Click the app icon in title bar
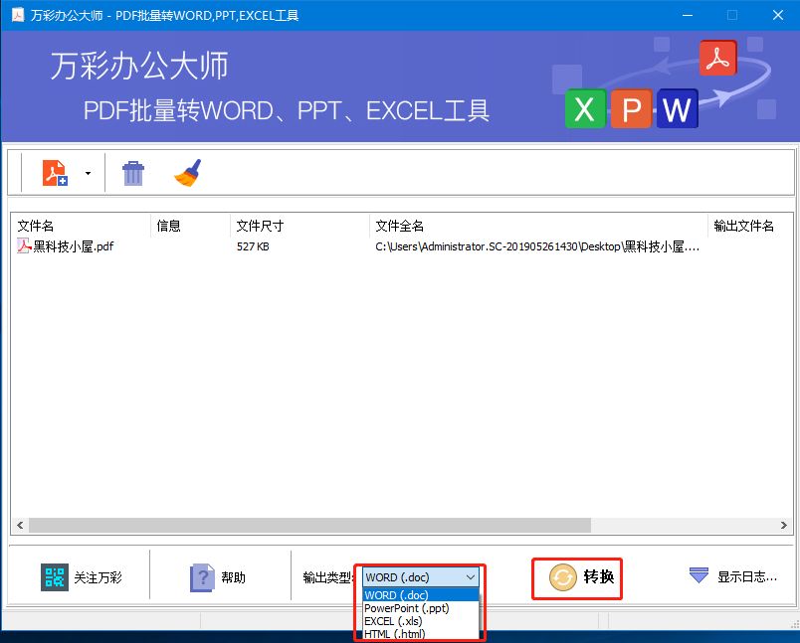Image resolution: width=800 pixels, height=643 pixels. coord(18,15)
